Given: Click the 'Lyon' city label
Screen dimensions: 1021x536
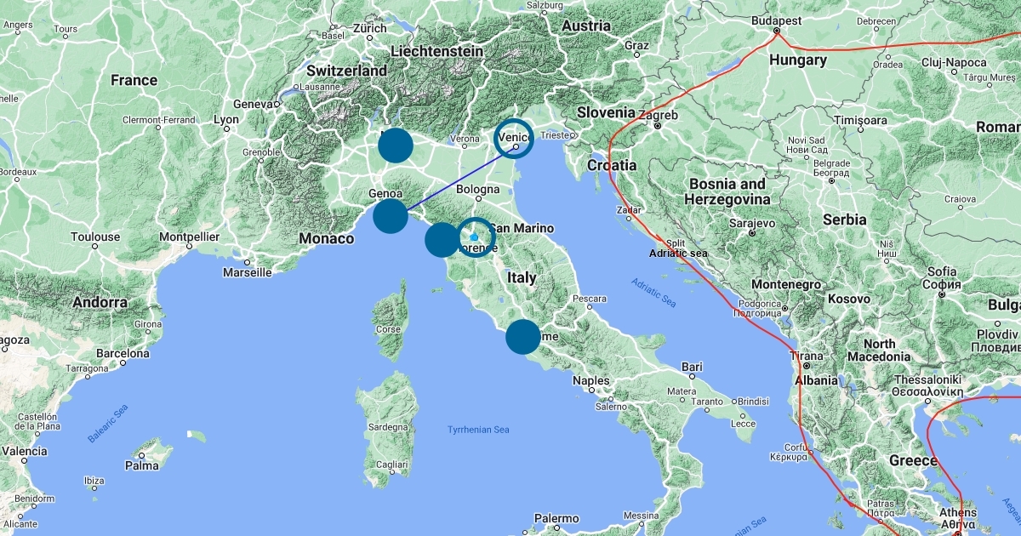Looking at the screenshot, I should click(226, 120).
